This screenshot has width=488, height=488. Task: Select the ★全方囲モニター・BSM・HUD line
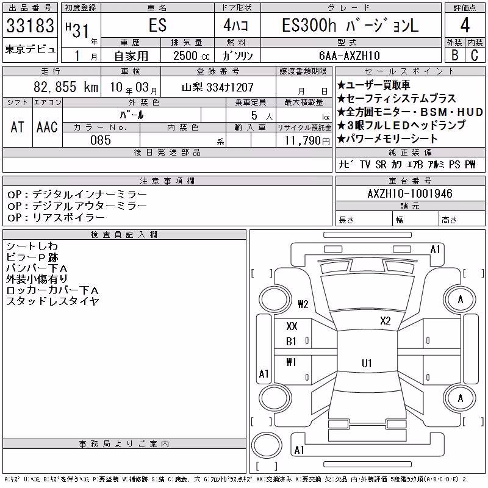(410, 112)
